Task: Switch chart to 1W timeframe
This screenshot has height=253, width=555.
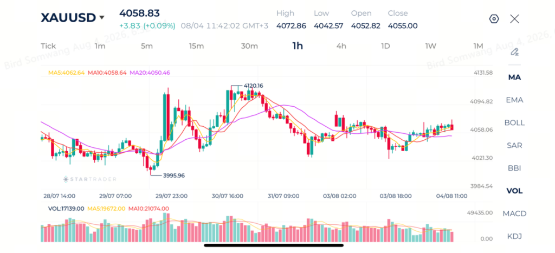Action: pyautogui.click(x=431, y=46)
